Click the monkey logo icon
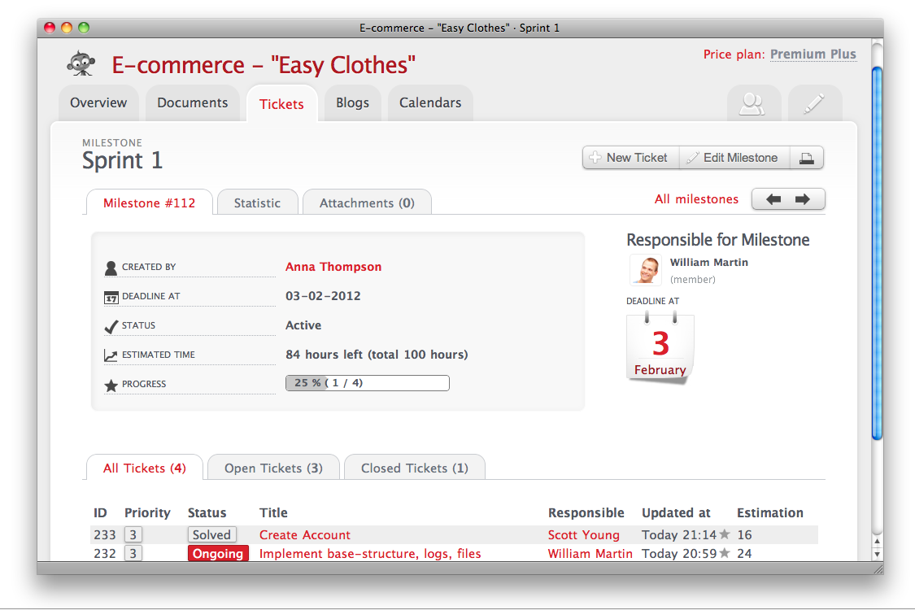Image resolution: width=915 pixels, height=610 pixels. click(x=79, y=63)
